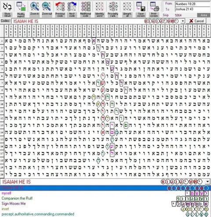Open the Additional code icon
The width and height of the screenshot is (211, 217).
[86, 7]
